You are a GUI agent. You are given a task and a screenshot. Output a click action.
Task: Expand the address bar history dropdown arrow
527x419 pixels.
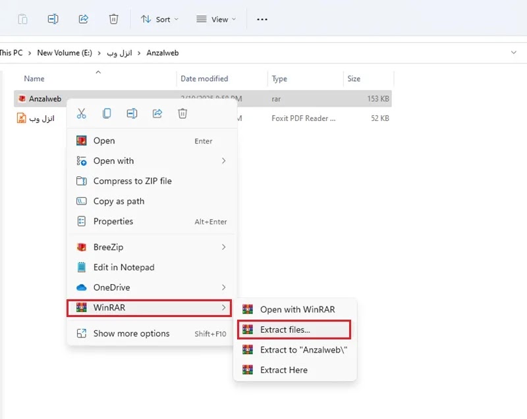[x=514, y=53]
